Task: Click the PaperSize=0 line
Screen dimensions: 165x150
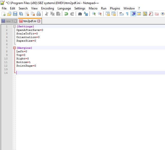Action: [x=26, y=41]
